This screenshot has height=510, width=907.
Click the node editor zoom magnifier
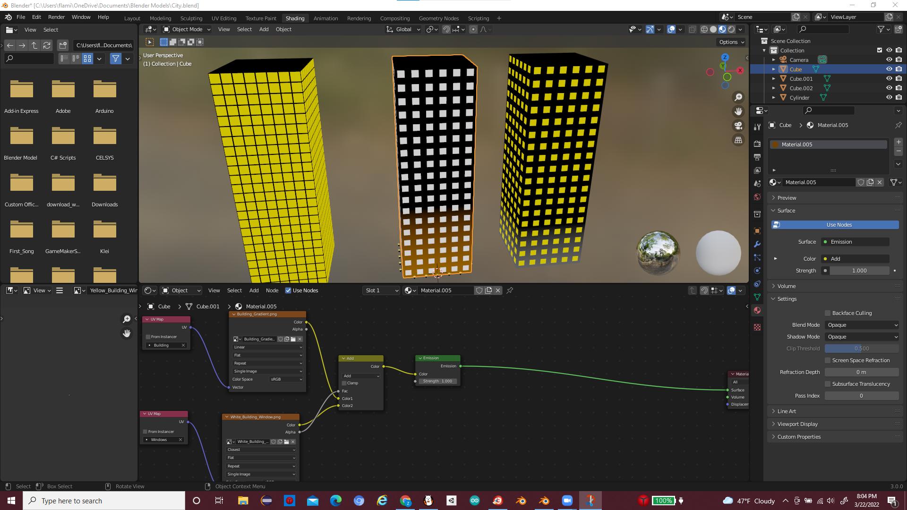(127, 319)
